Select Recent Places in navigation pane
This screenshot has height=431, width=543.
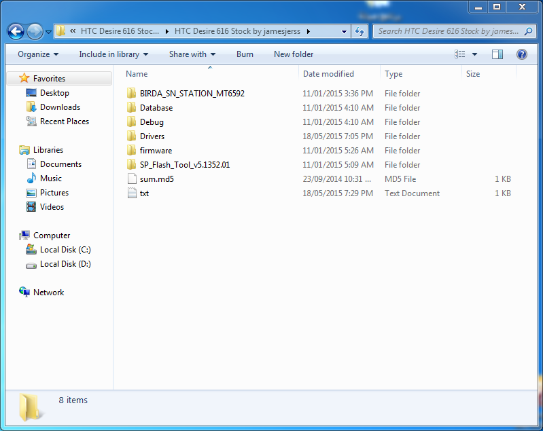click(x=65, y=121)
